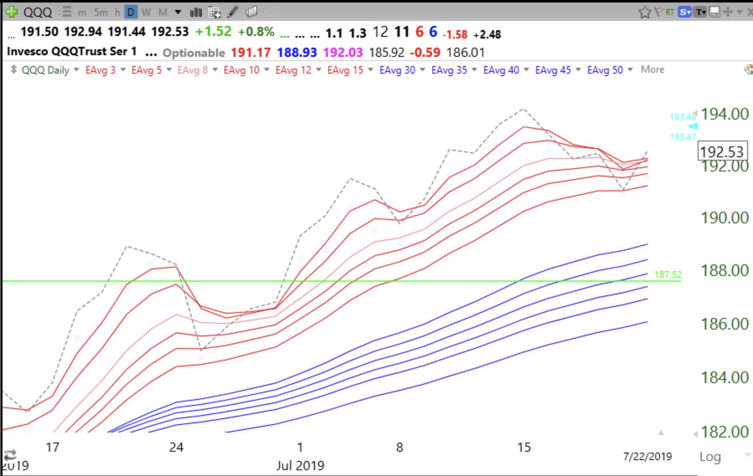Open the chart type bars icon
This screenshot has width=753, height=476.
click(x=196, y=13)
